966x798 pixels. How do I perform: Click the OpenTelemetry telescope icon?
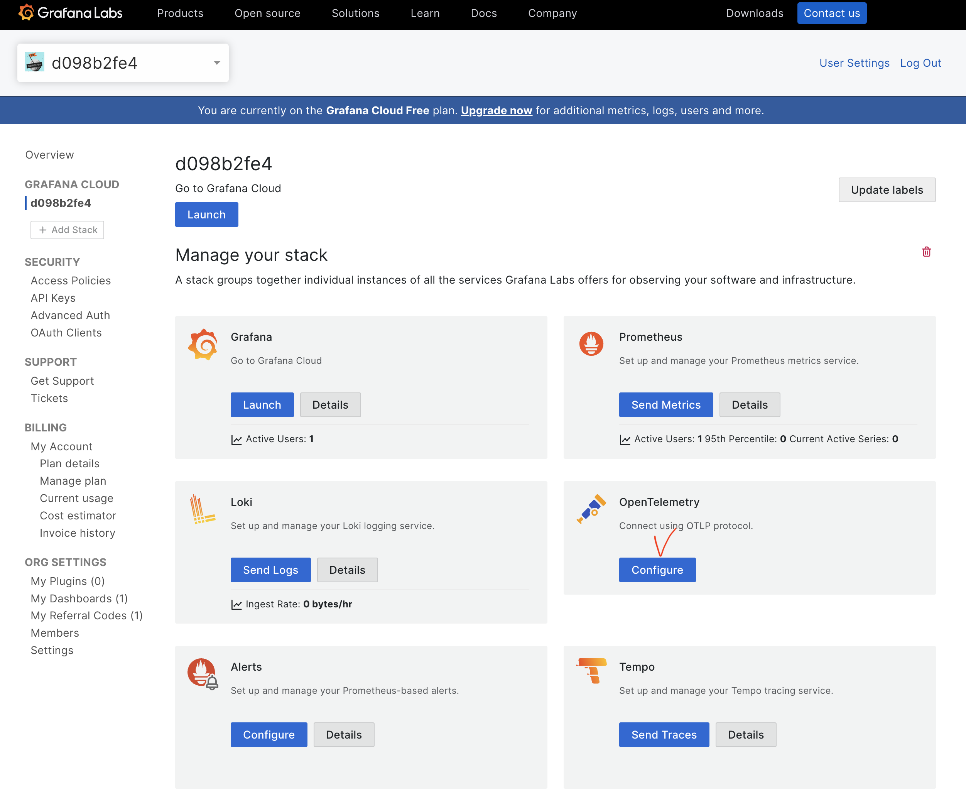(x=591, y=509)
